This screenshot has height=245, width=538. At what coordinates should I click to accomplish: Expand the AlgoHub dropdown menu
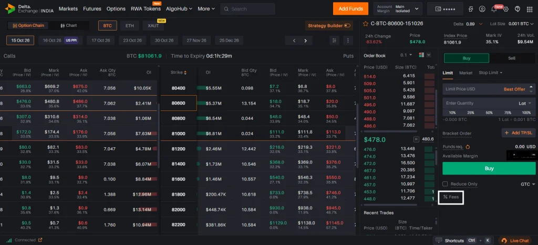coord(179,9)
